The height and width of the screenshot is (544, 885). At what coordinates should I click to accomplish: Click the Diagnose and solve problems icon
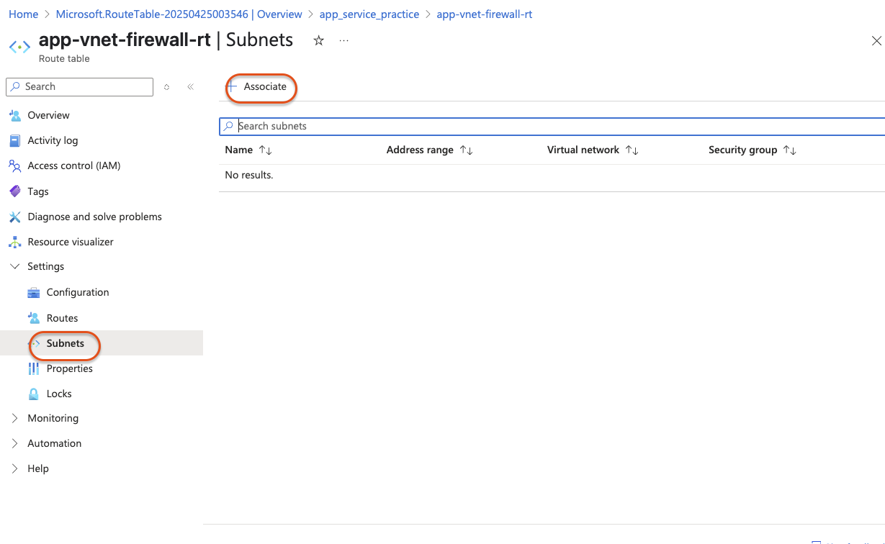pos(14,217)
